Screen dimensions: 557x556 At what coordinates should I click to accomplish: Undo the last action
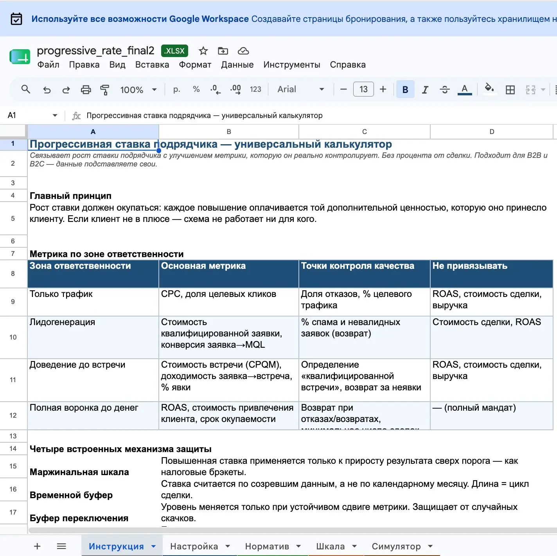point(47,90)
